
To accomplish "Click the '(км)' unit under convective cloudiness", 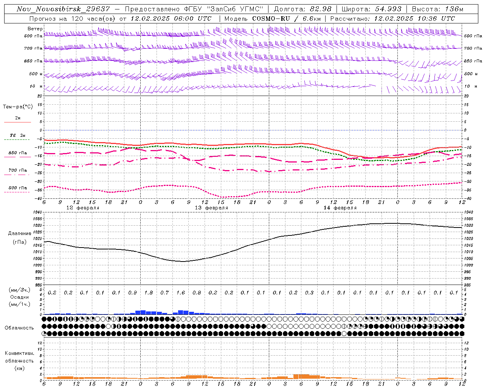I will click(x=20, y=368).
